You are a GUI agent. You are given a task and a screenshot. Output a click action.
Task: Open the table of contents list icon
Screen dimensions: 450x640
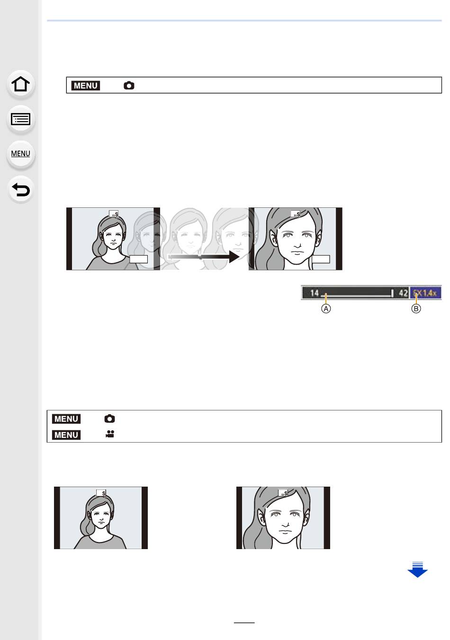21,119
